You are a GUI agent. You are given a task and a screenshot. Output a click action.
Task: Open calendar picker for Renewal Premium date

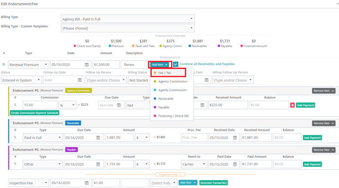click(87, 64)
